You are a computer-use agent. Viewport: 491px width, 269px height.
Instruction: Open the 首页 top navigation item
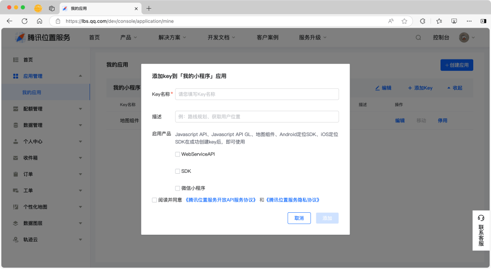[94, 38]
